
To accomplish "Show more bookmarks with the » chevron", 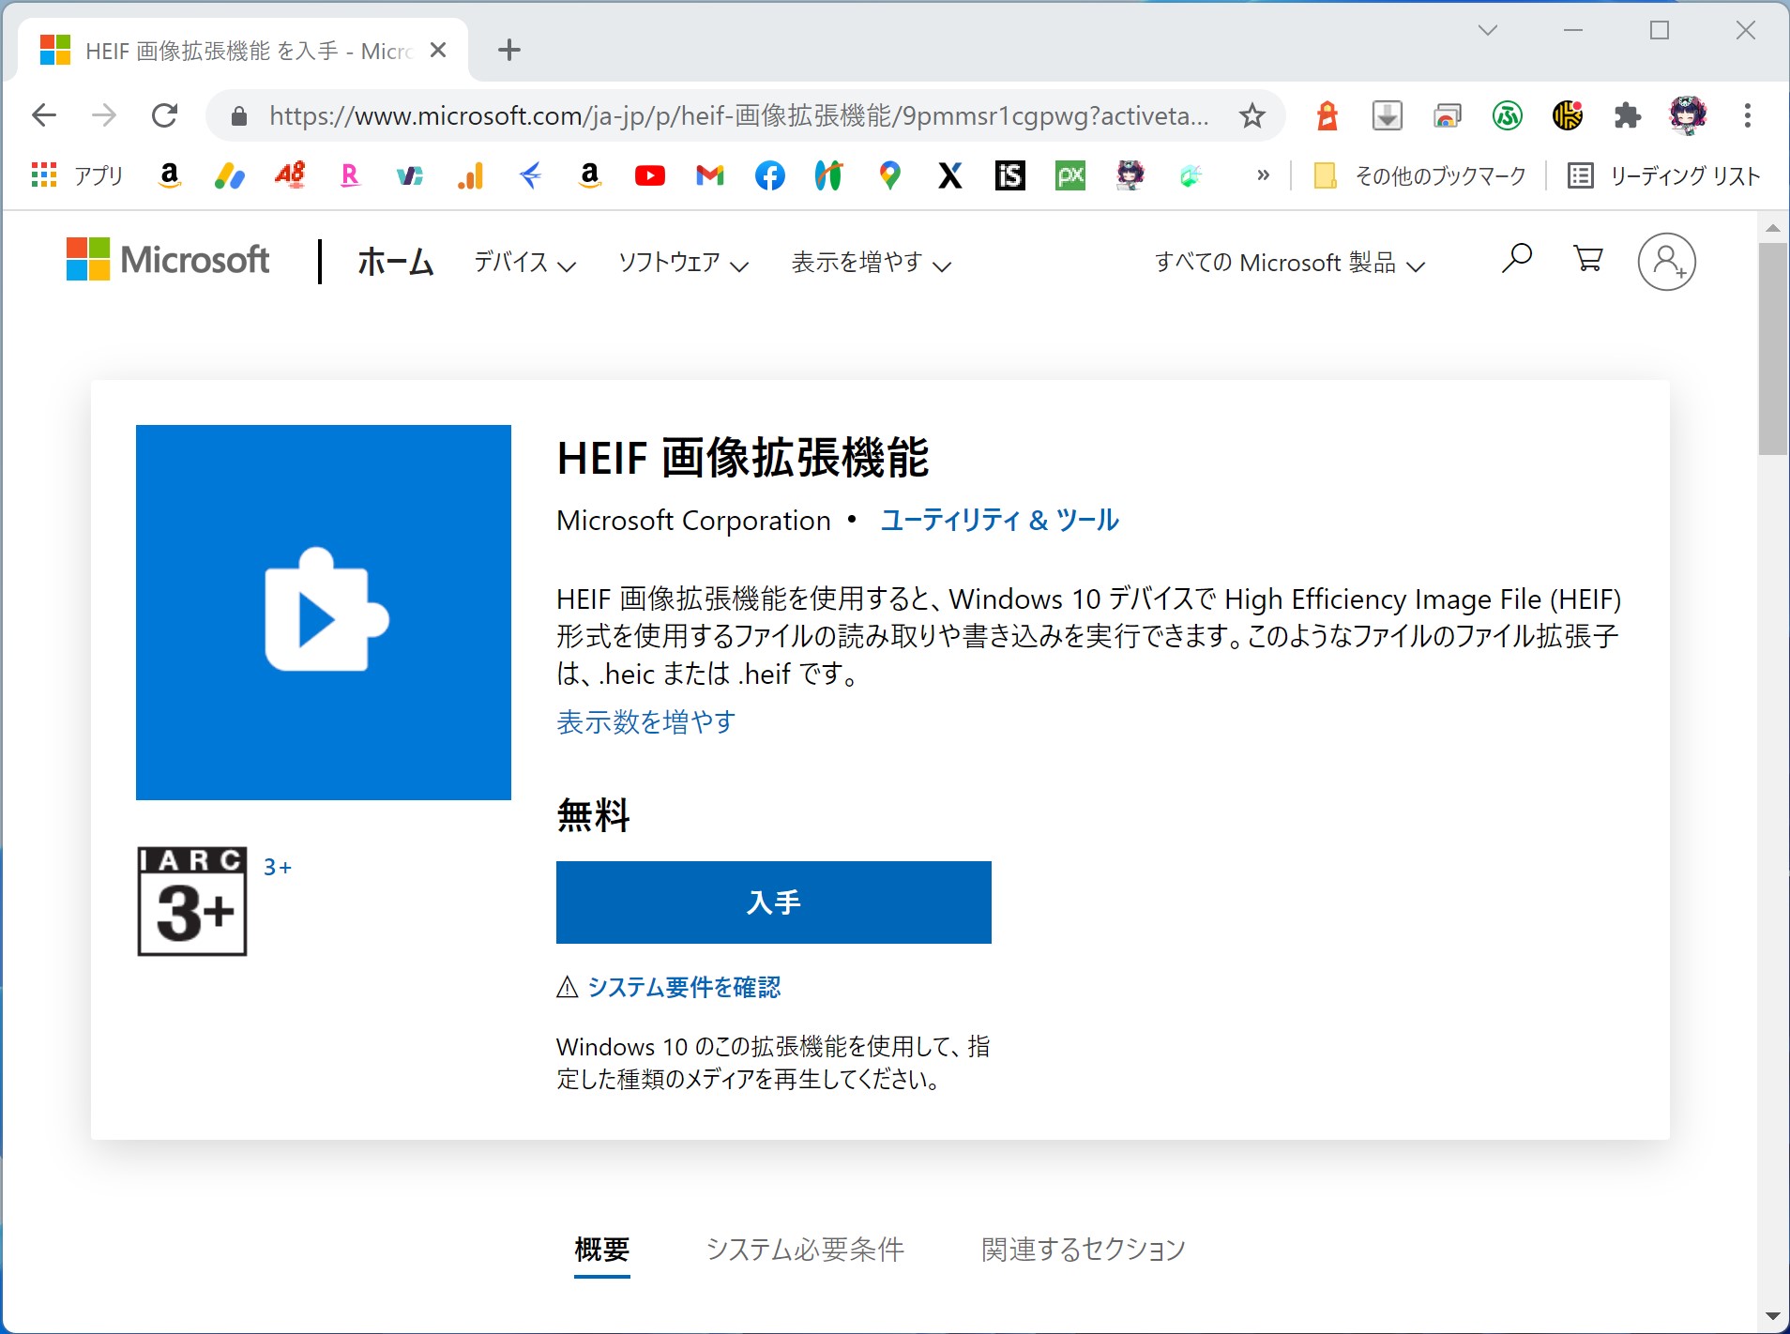I will point(1264,175).
